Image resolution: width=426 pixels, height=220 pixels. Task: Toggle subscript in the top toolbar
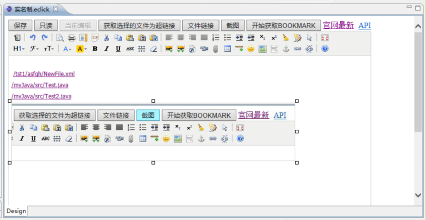pyautogui.click(x=262, y=38)
